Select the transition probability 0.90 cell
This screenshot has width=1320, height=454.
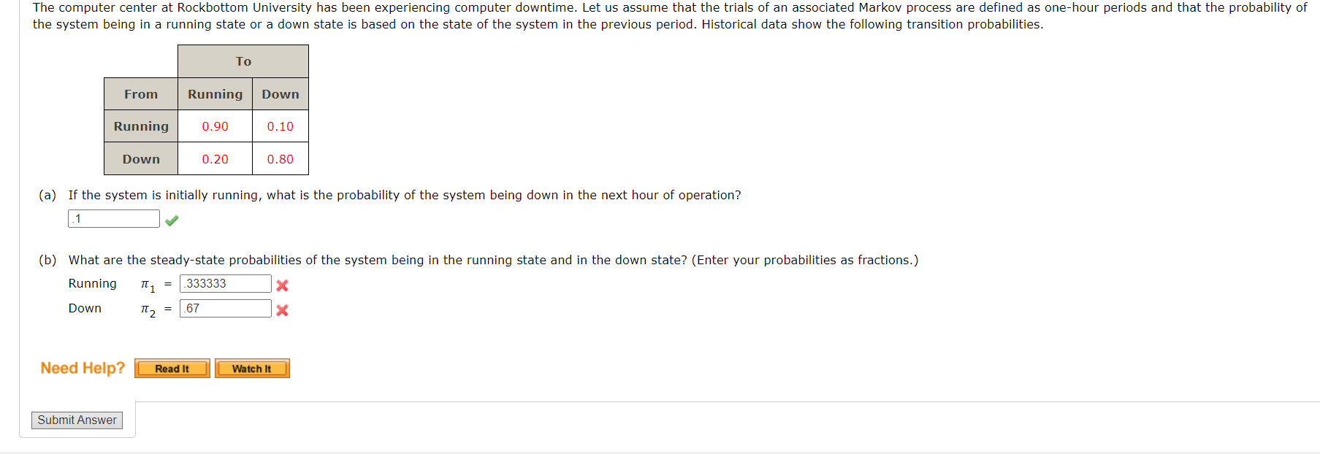(215, 126)
